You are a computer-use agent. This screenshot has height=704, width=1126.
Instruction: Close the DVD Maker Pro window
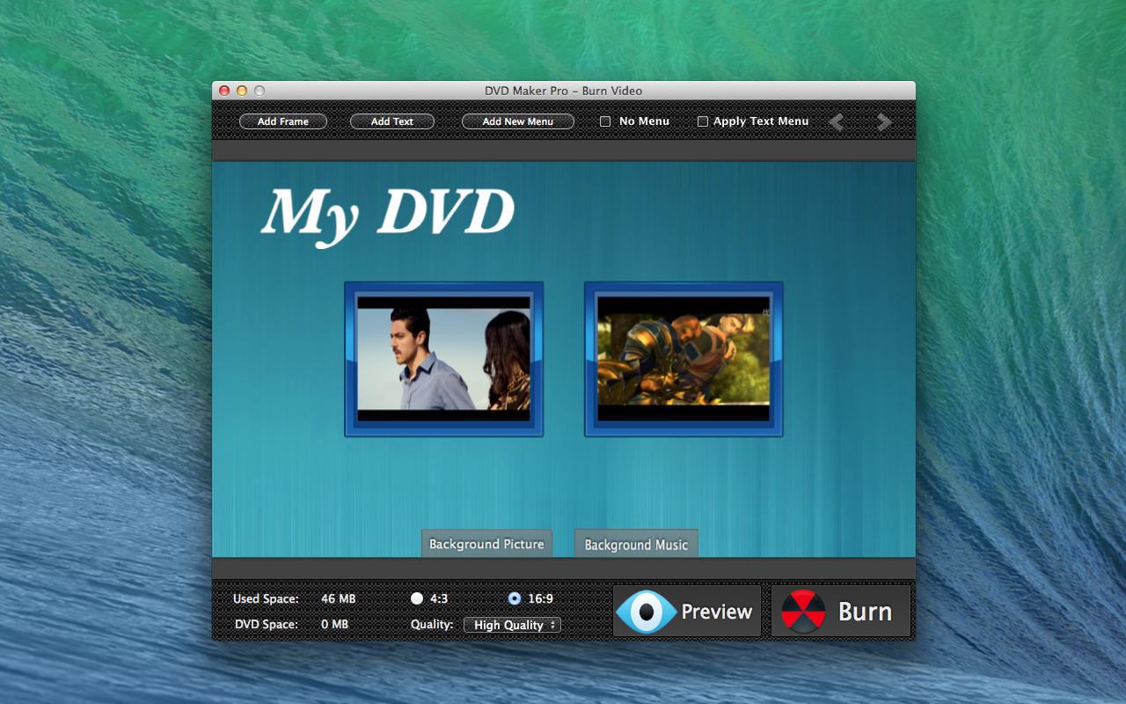[224, 91]
